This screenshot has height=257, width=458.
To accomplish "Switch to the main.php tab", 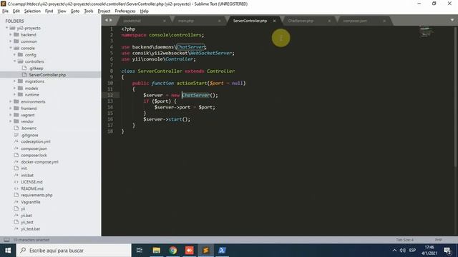I will tap(186, 21).
